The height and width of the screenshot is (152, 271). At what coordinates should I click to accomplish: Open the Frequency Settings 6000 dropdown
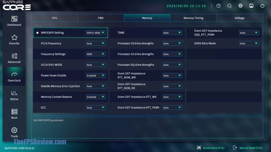tap(96, 54)
